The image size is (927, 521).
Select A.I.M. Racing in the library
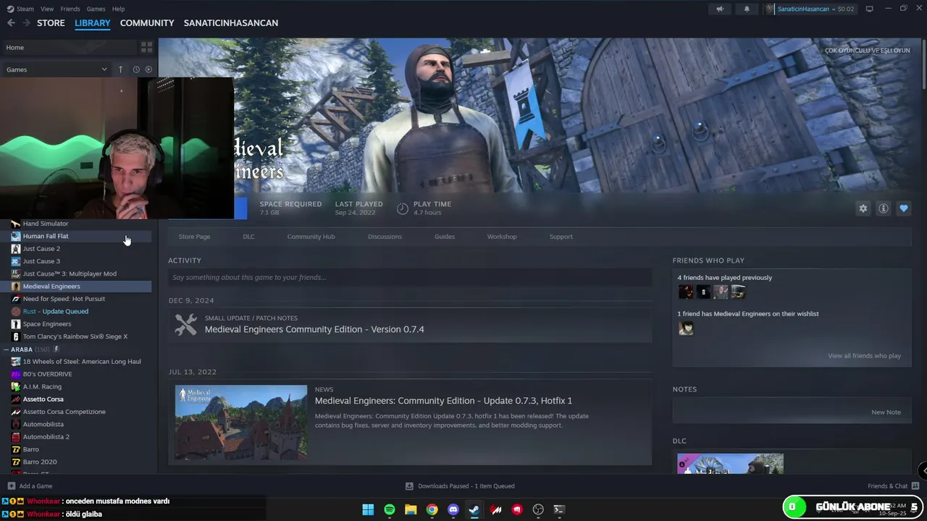tap(42, 386)
